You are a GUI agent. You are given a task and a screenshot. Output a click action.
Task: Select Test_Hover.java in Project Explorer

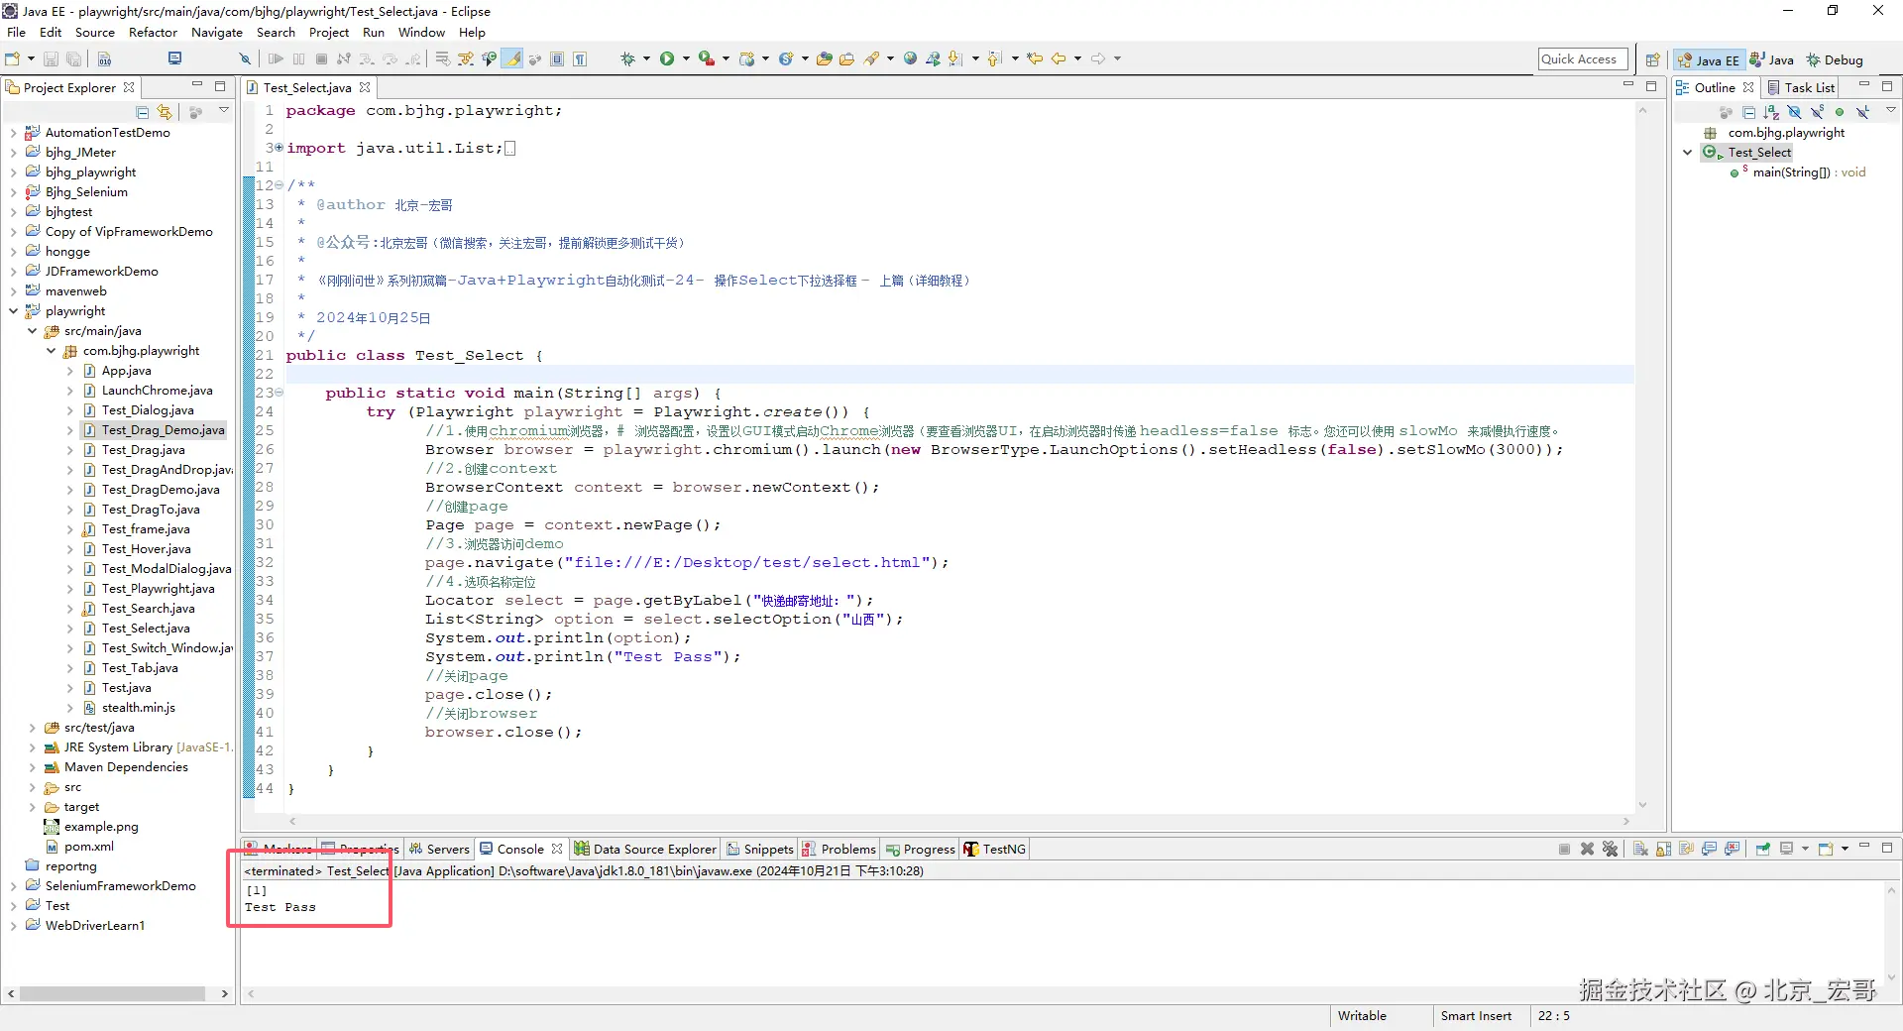[147, 549]
